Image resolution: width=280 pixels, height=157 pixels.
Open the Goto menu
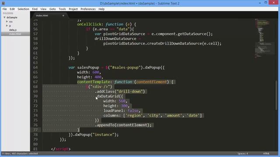pyautogui.click(x=52, y=9)
